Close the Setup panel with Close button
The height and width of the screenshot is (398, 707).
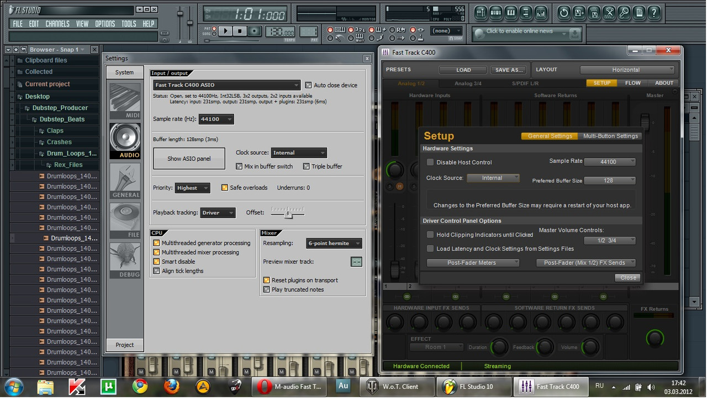click(628, 278)
